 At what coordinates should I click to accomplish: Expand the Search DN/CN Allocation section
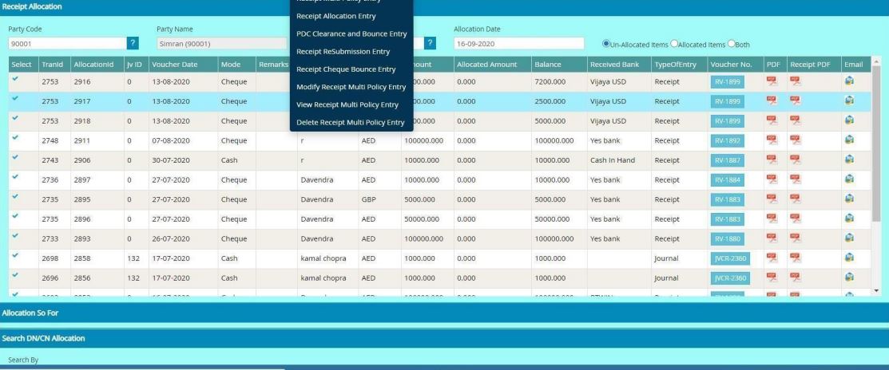(444, 338)
